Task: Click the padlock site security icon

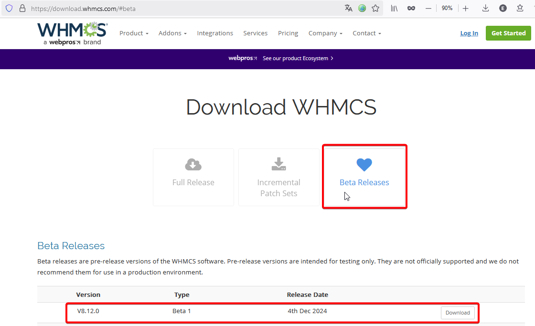Action: 22,8
